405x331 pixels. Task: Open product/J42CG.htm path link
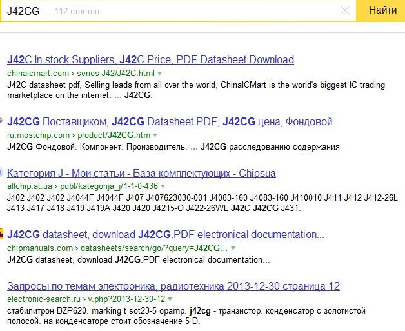(114, 135)
